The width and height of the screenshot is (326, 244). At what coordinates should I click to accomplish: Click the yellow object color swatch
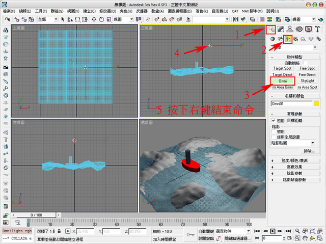click(x=316, y=103)
